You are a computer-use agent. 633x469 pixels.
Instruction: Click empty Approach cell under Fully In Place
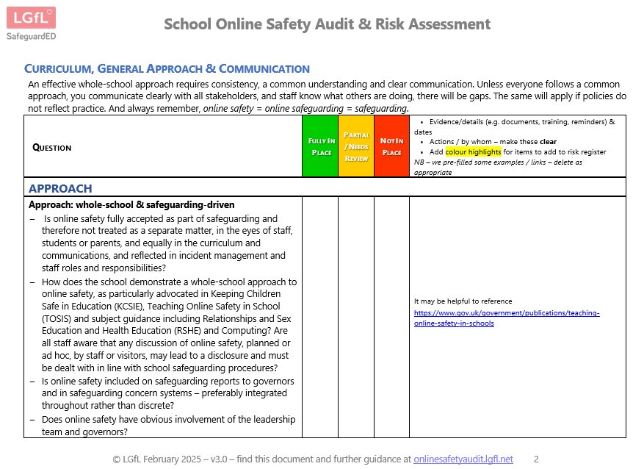pos(321,316)
